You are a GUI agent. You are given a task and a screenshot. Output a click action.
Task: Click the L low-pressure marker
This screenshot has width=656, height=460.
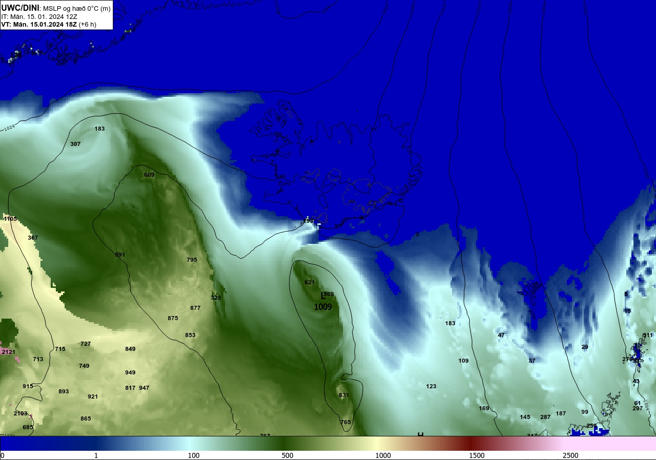tap(323, 296)
